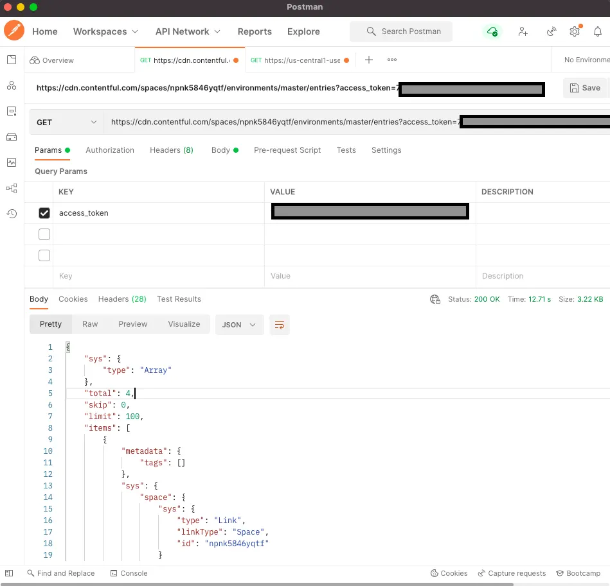Screen dimensions: 610x586
Task: Open Mock Servers sidebar icon
Action: coord(12,137)
